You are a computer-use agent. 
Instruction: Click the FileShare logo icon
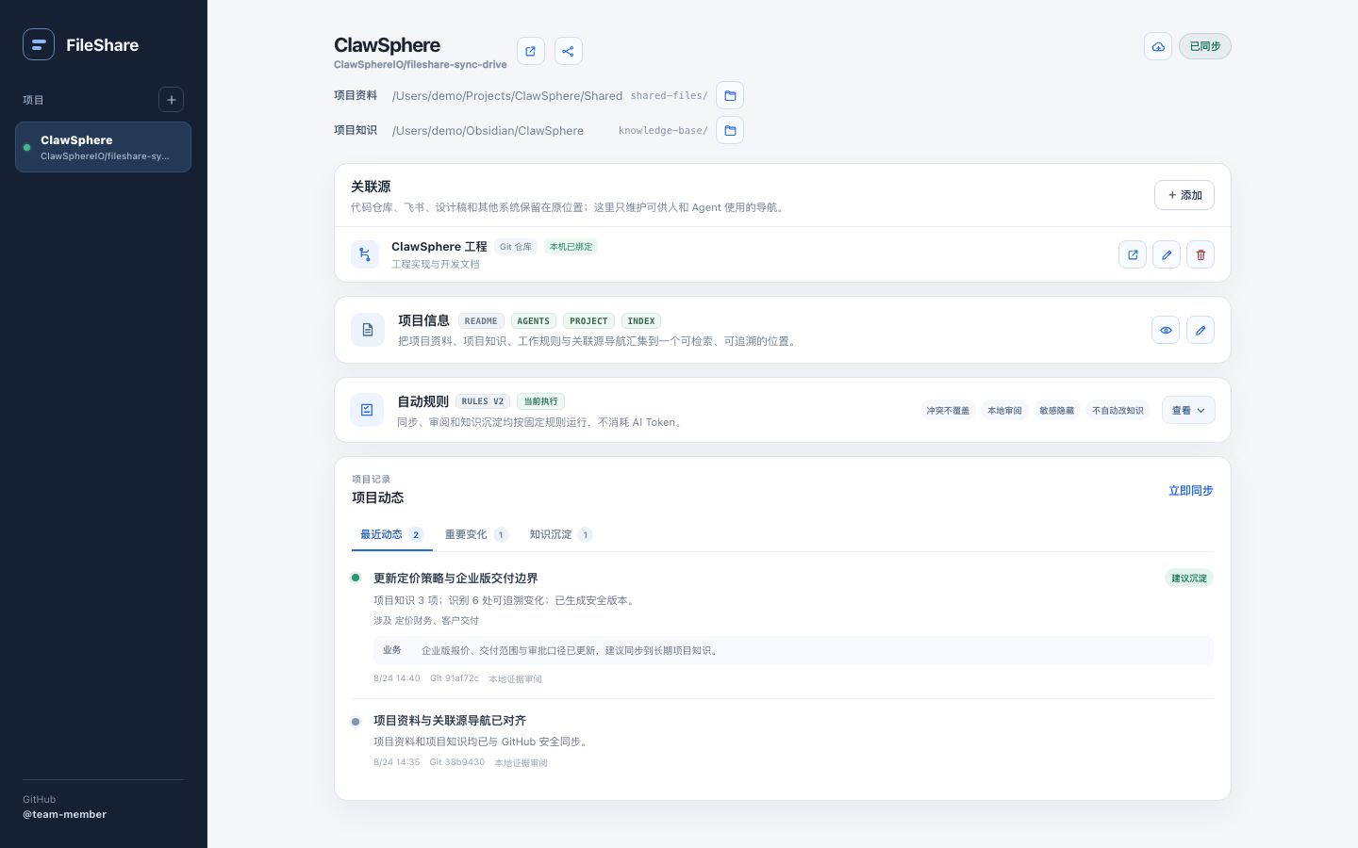pos(39,44)
